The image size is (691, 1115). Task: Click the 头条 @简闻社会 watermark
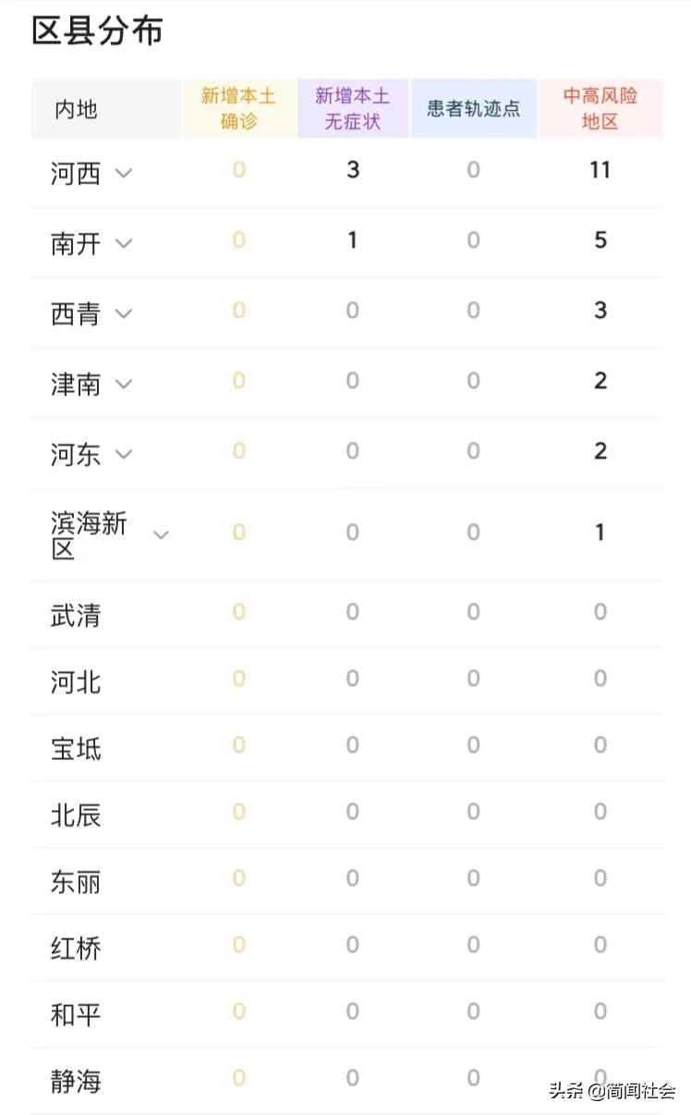click(612, 1091)
